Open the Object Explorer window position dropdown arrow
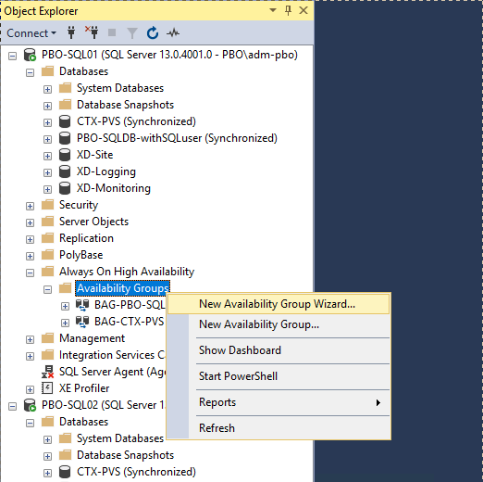 273,10
